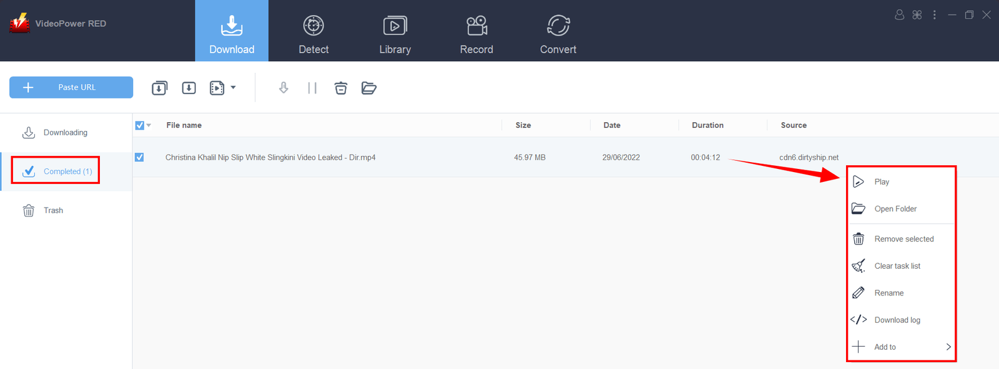
Task: Click the Paste URL button
Action: 71,87
